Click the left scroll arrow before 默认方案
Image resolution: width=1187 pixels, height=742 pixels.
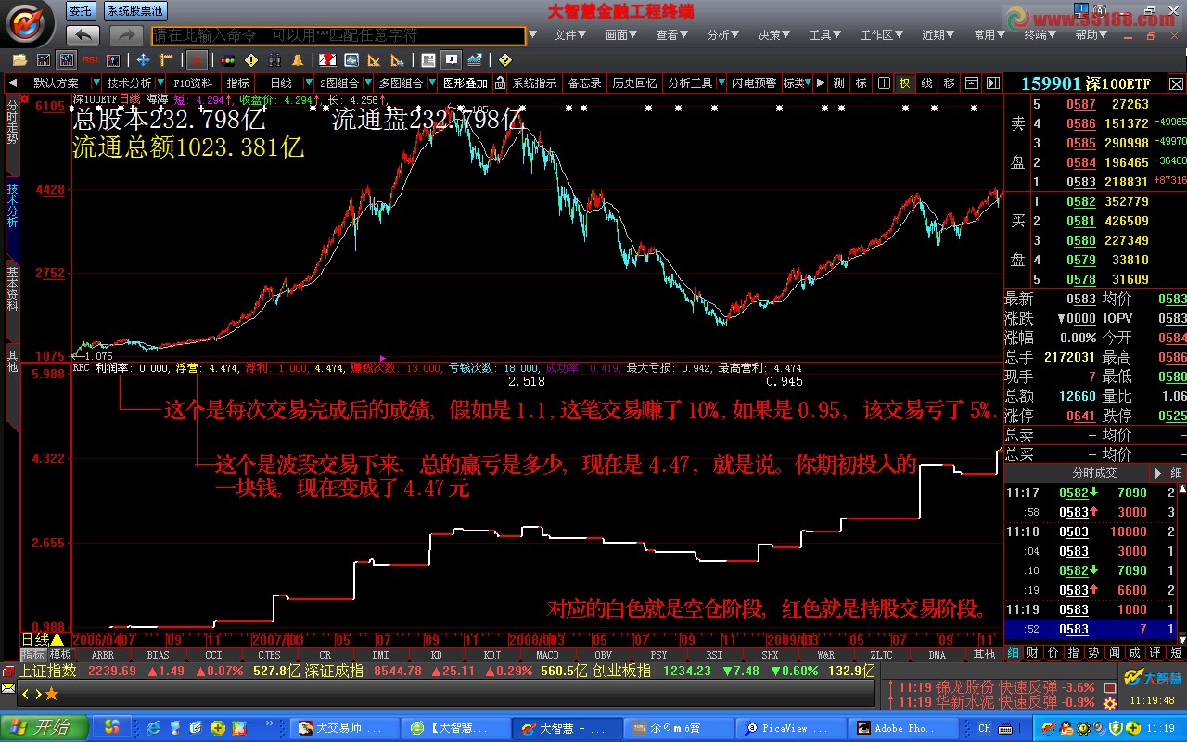13,83
